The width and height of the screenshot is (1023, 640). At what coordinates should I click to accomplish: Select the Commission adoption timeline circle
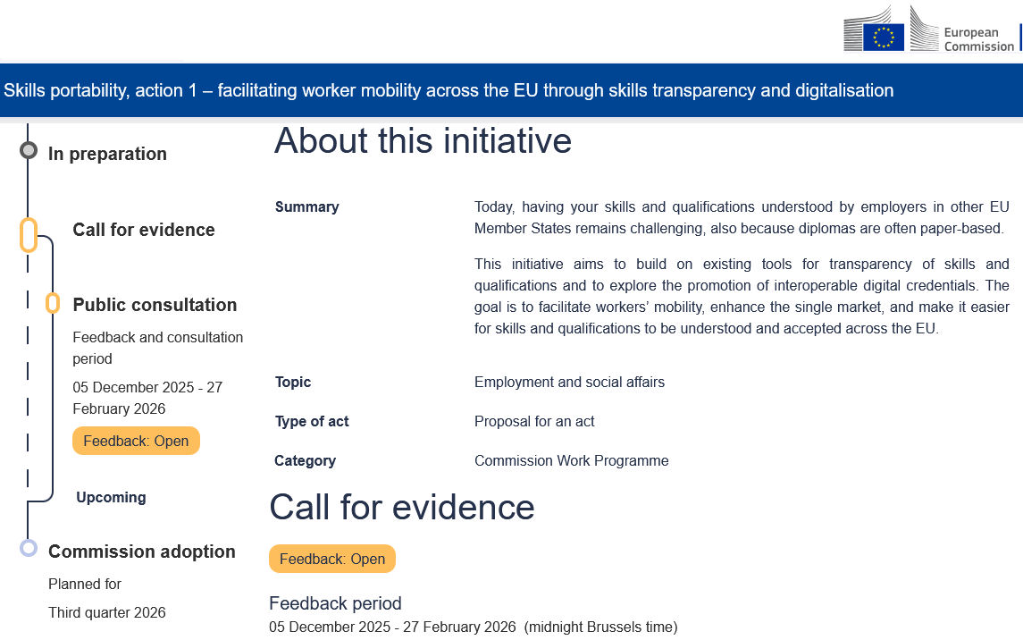(29, 547)
